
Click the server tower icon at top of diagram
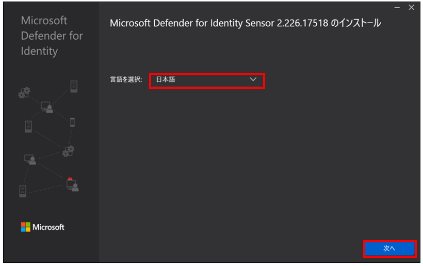click(74, 87)
